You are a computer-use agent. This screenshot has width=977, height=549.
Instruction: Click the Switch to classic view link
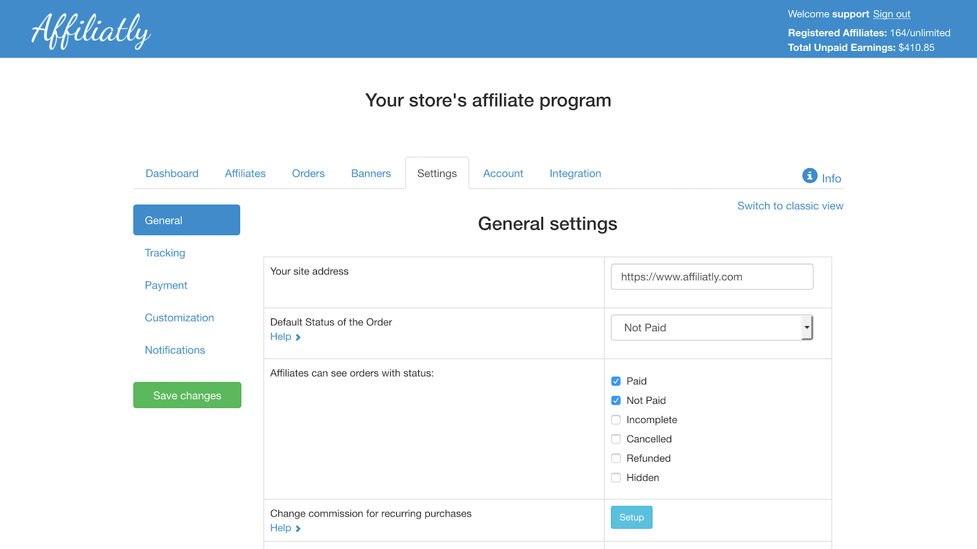point(790,206)
